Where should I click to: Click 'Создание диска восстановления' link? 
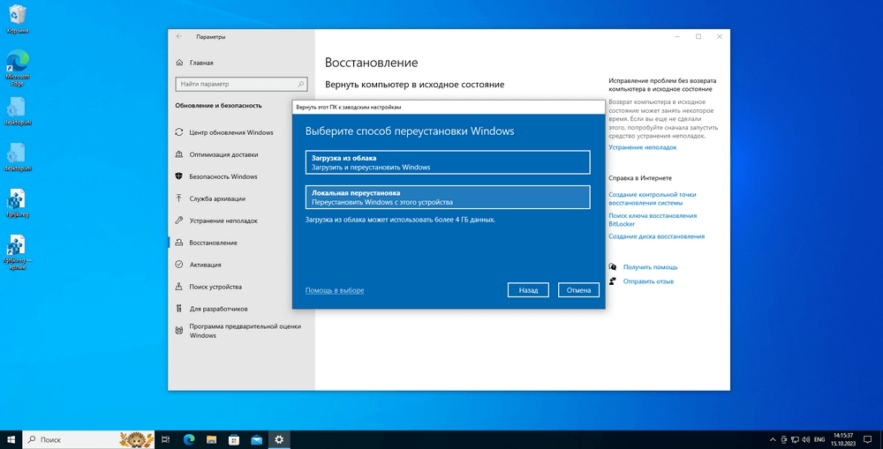click(656, 236)
